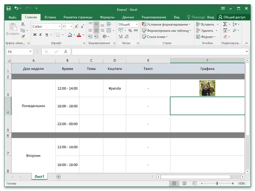Toggle bold Ж formatting
The image size is (255, 191).
click(35, 35)
